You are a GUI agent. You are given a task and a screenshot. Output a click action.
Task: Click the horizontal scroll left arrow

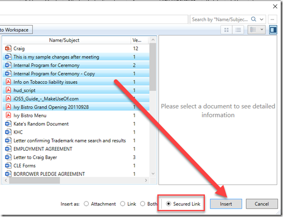[6, 180]
